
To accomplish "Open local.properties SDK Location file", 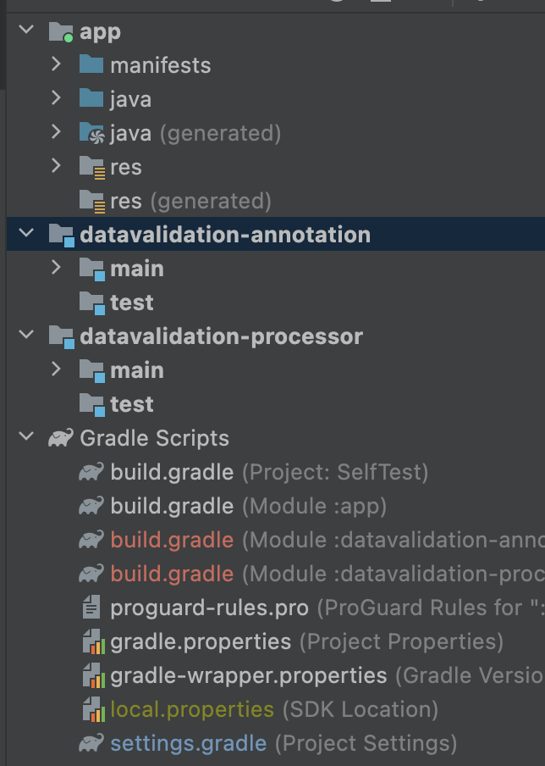I will click(x=192, y=709).
